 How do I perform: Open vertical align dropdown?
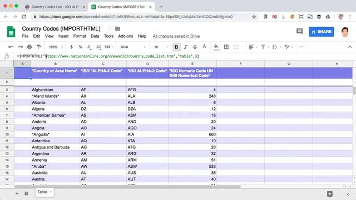[265, 47]
